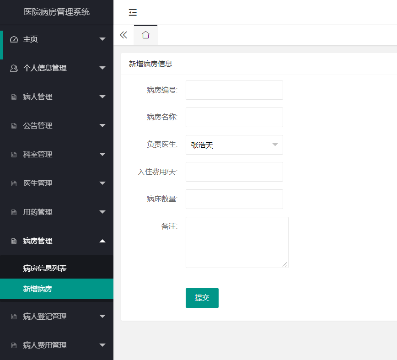Select 新增病房 submenu item
Screen dimensions: 397x360
57,289
